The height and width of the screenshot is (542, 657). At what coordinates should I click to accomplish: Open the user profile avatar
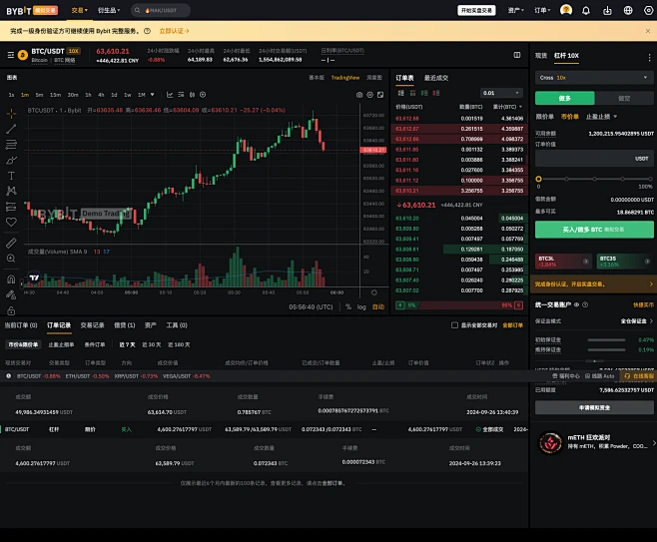click(566, 10)
